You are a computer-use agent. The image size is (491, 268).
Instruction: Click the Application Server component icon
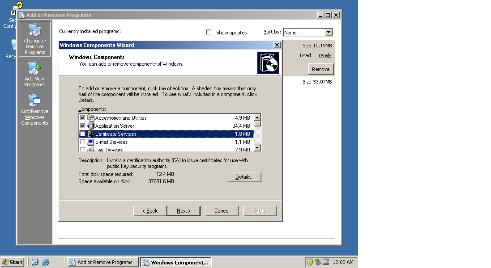click(91, 126)
